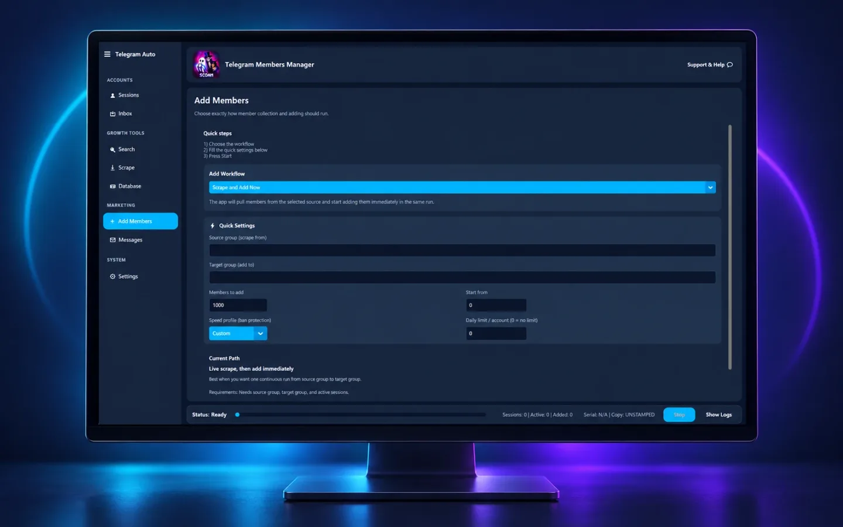843x527 pixels.
Task: Open the Sessions page
Action: (128, 95)
